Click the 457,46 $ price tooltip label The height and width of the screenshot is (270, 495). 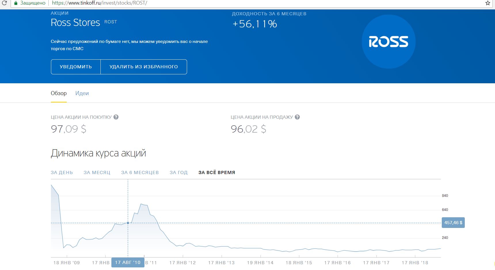[453, 223]
